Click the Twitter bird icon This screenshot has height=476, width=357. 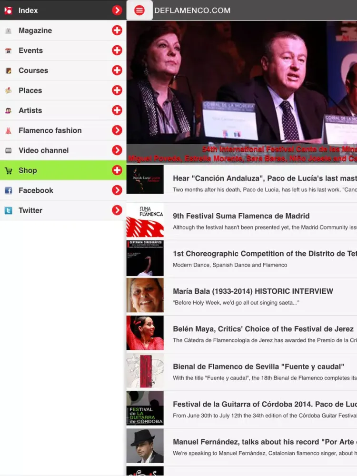[9, 210]
